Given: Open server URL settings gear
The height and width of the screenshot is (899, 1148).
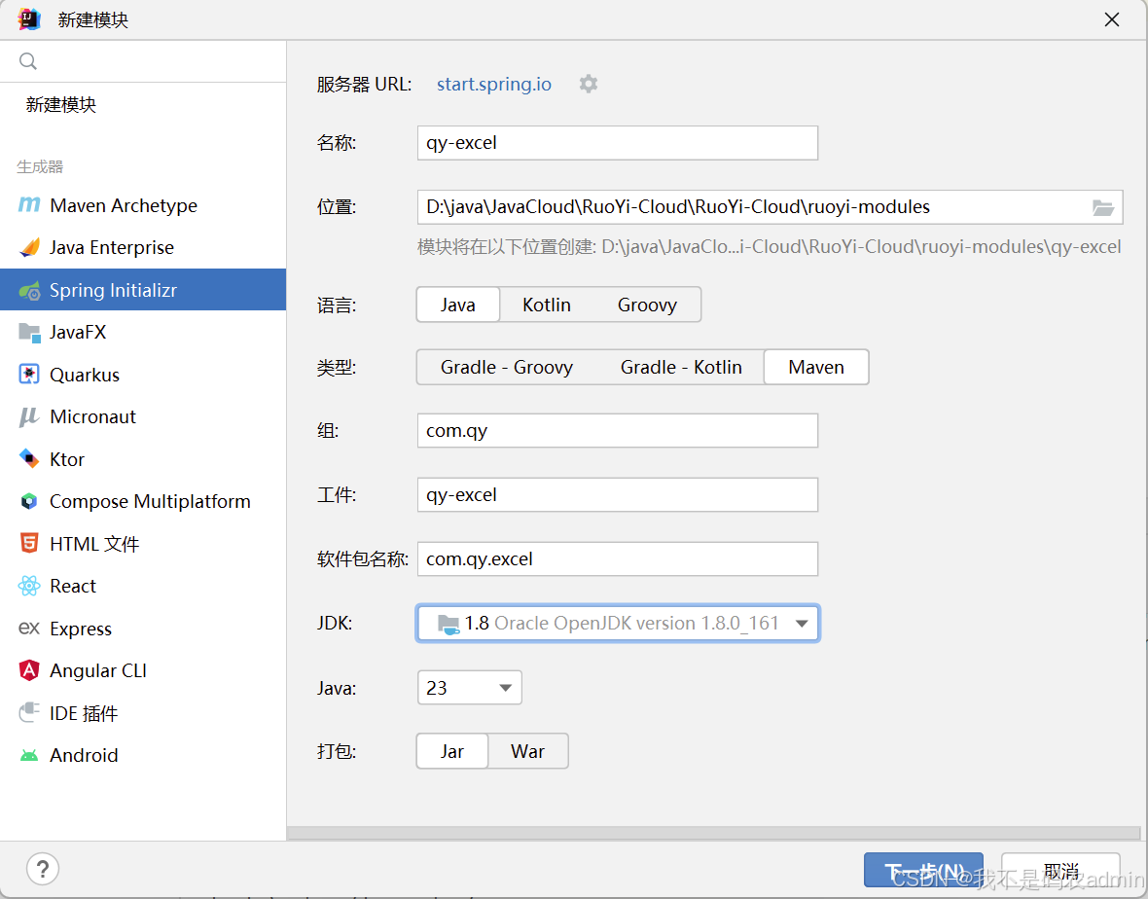Looking at the screenshot, I should pyautogui.click(x=588, y=85).
